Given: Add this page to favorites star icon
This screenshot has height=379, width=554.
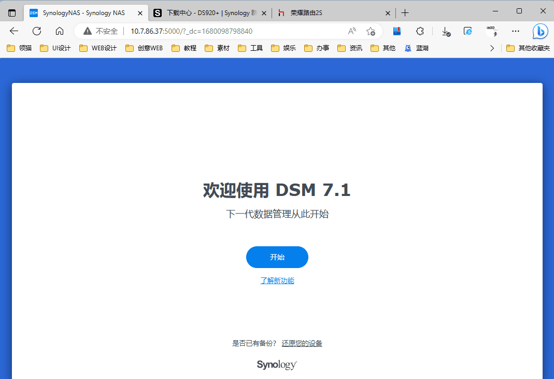Looking at the screenshot, I should click(371, 31).
